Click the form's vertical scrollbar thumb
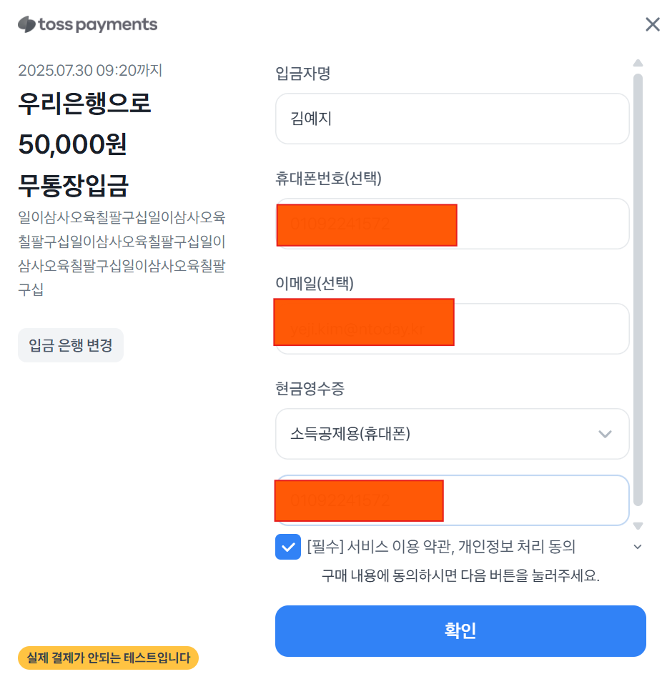The image size is (662, 674). coord(638,290)
